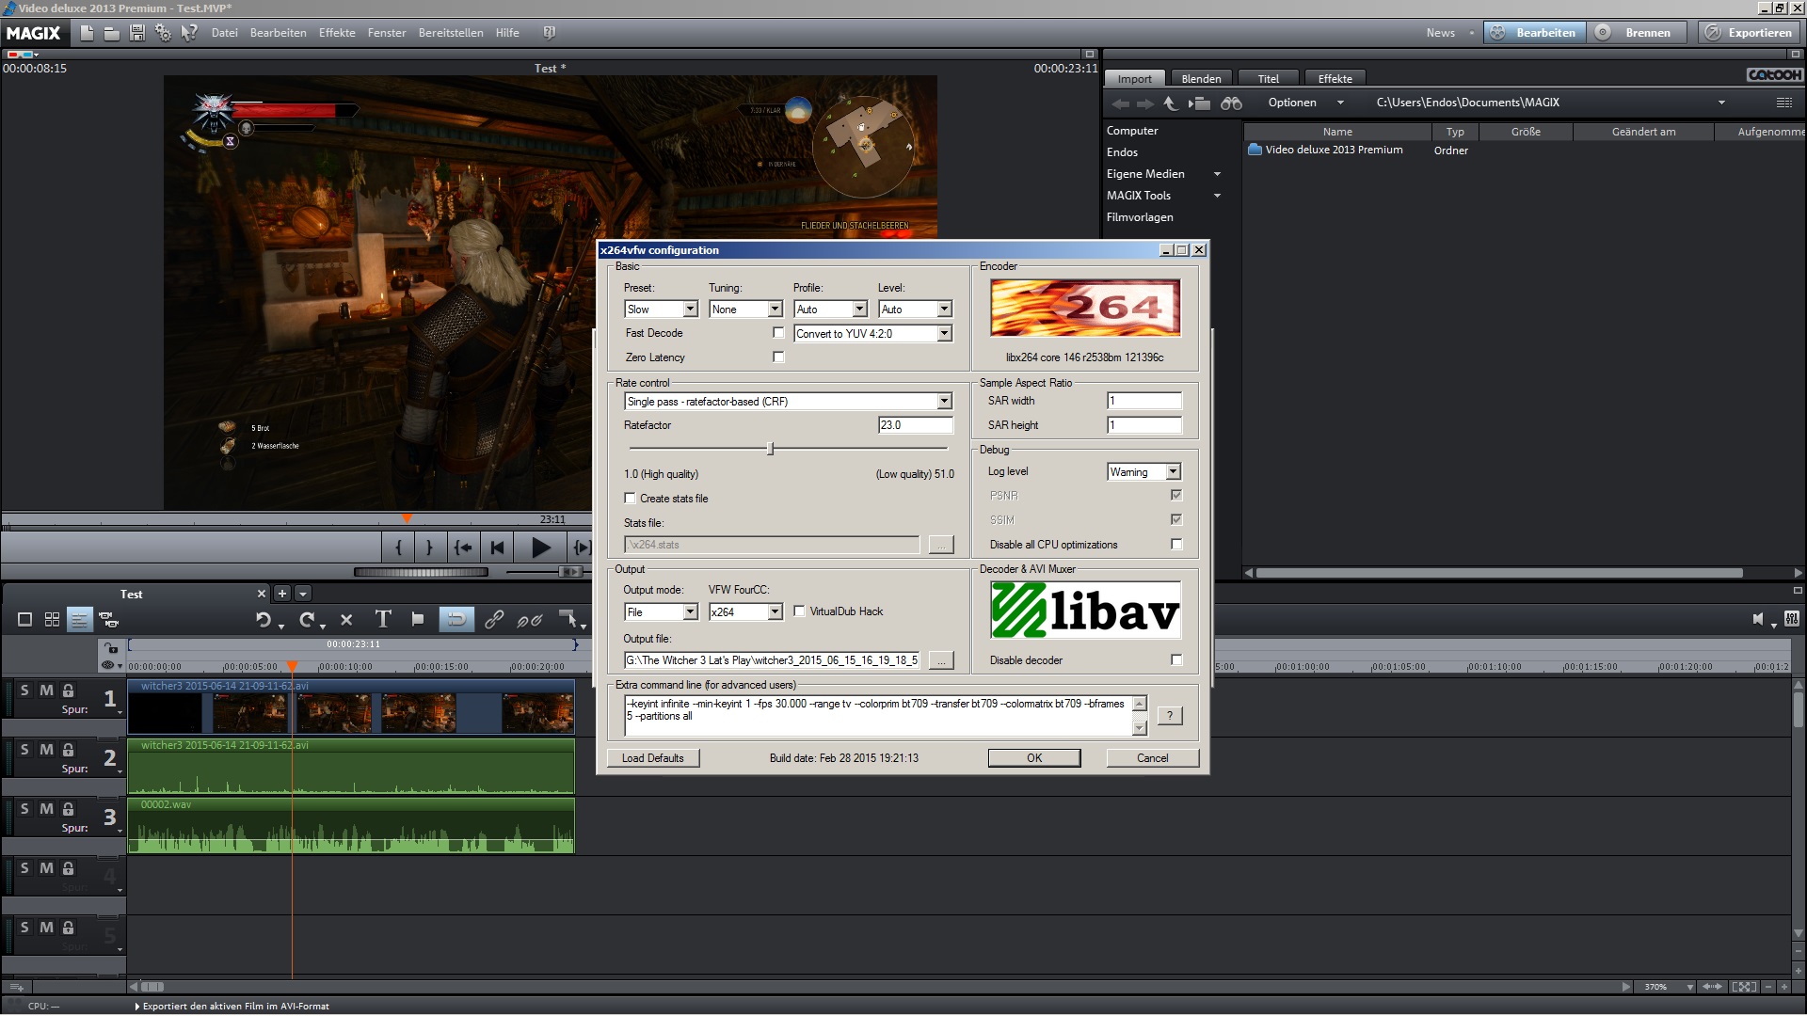Open VFW FourCC x264 dropdown
The width and height of the screenshot is (1807, 1016).
(745, 612)
